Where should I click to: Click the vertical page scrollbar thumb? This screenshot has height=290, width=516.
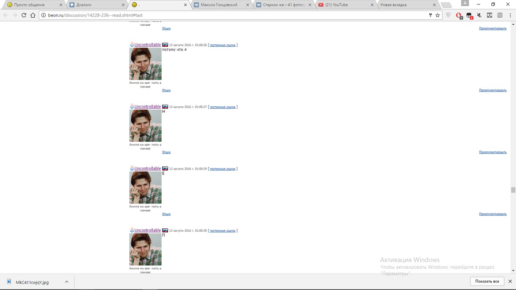(x=513, y=190)
